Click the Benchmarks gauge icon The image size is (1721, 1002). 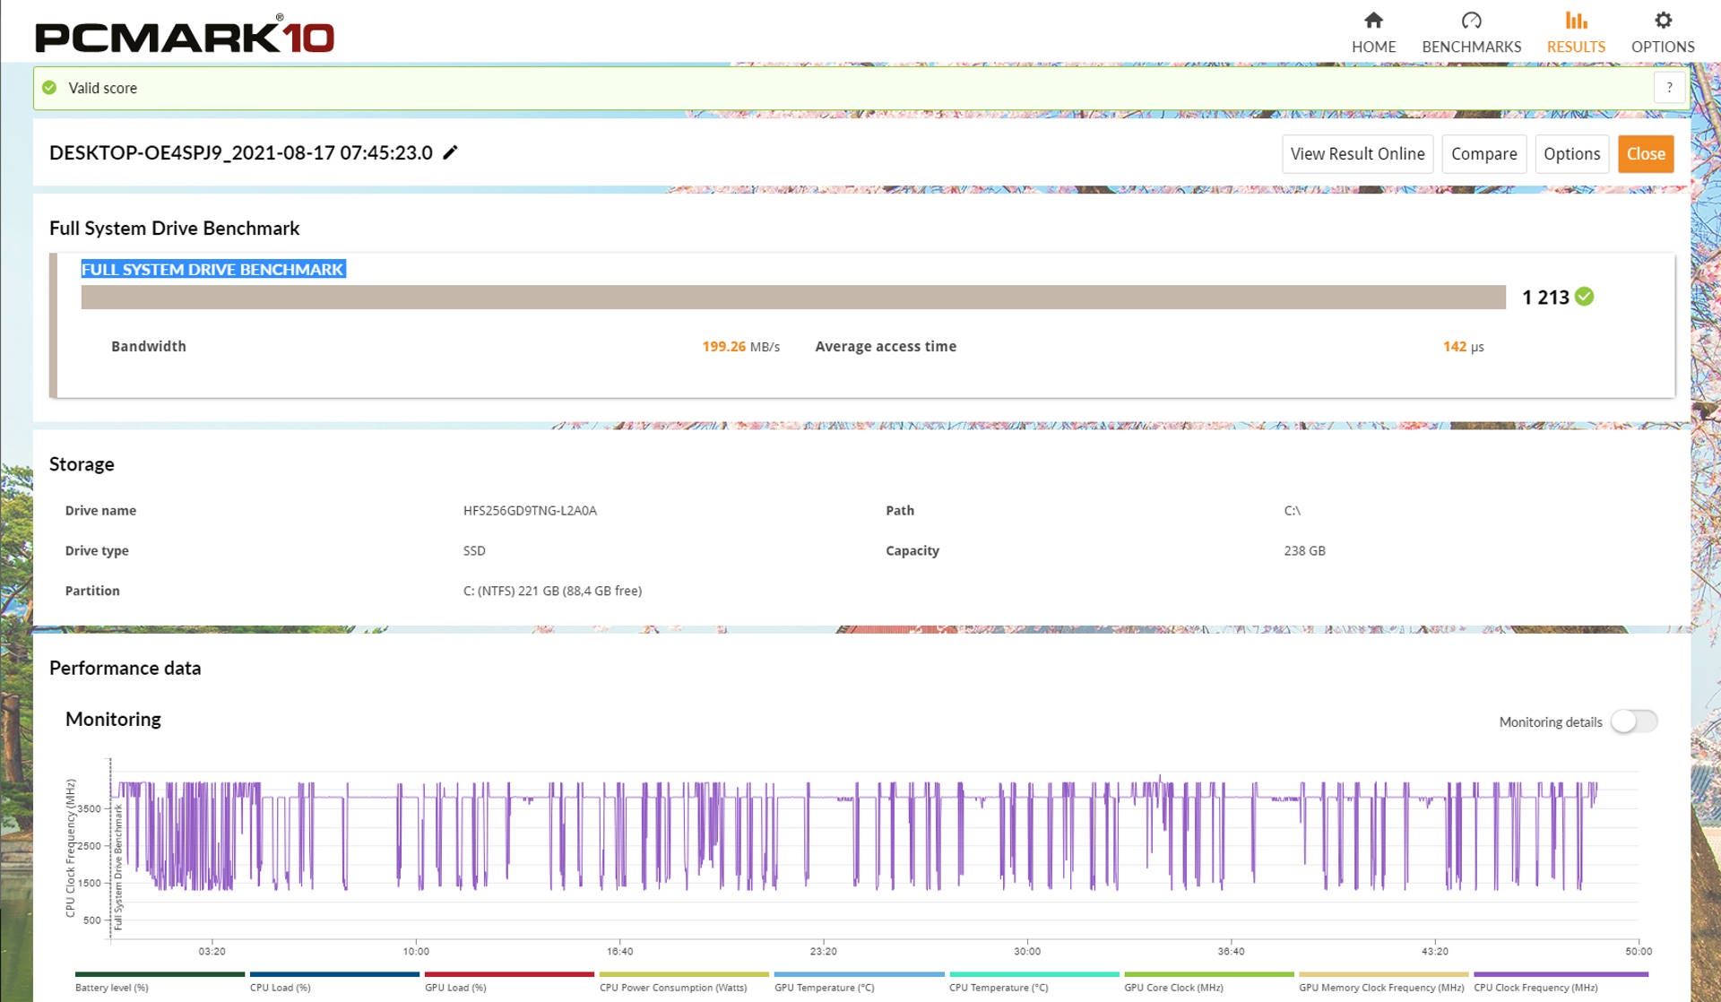[1471, 21]
